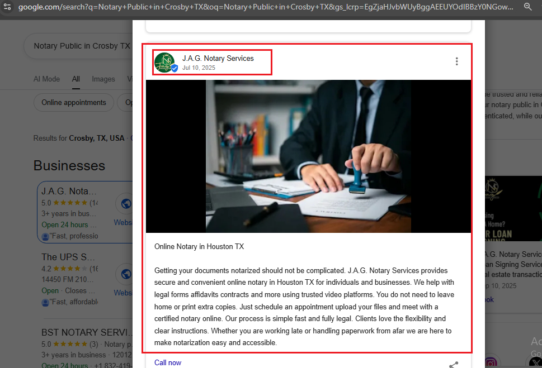Click the browser URL address text
Screen dimensions: 542x368
point(266,7)
